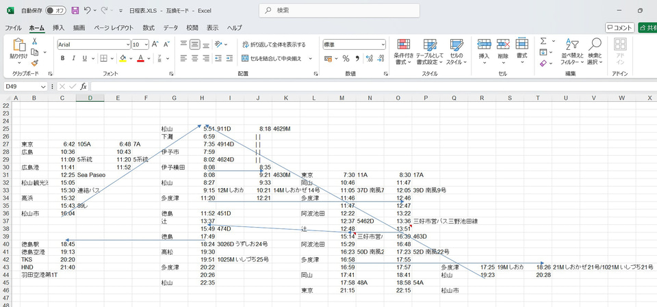The image size is (657, 307).
Task: Click the コメント button
Action: point(620,27)
